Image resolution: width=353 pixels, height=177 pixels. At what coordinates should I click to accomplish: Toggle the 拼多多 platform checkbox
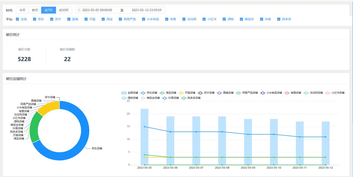[x=279, y=19]
